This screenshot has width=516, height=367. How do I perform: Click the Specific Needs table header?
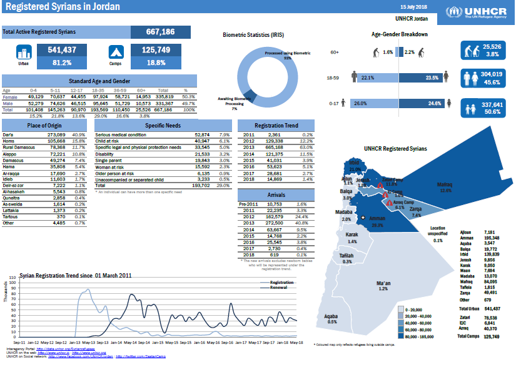click(163, 125)
